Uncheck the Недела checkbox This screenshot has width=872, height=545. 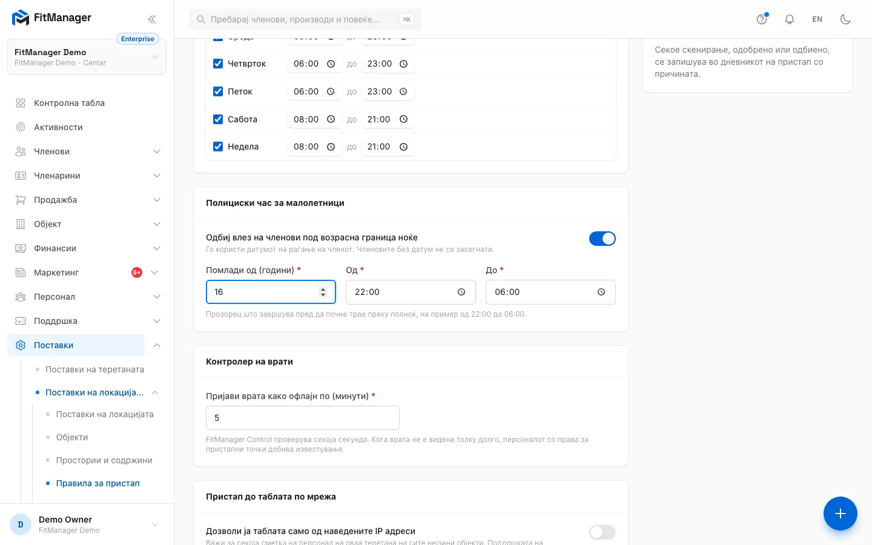[218, 147]
